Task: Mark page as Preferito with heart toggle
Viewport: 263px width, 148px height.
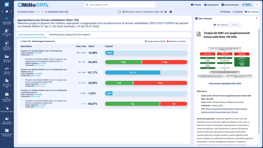Action: (x=237, y=12)
